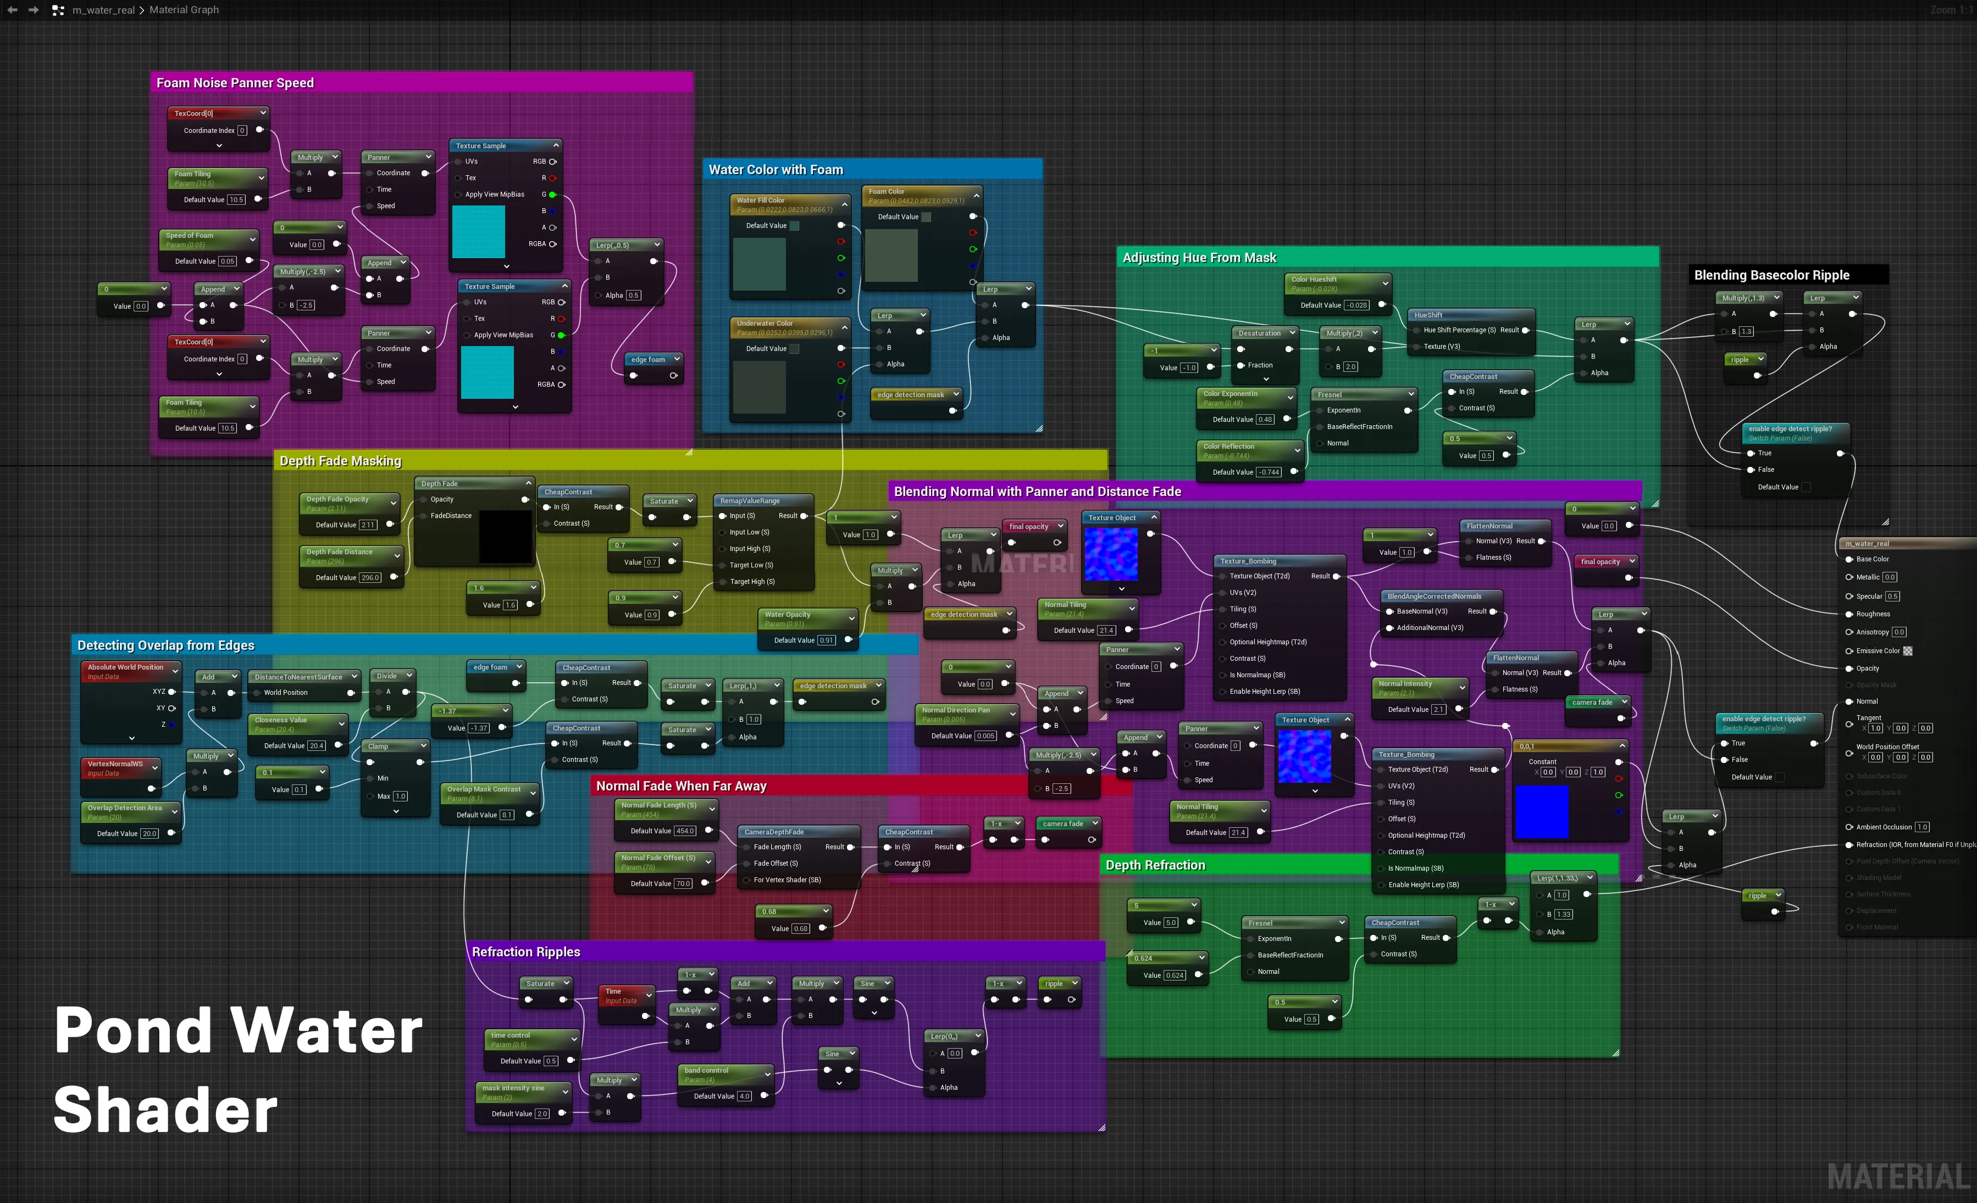Edit the Normal Fade Length value 454.0
The width and height of the screenshot is (1977, 1203).
point(685,831)
